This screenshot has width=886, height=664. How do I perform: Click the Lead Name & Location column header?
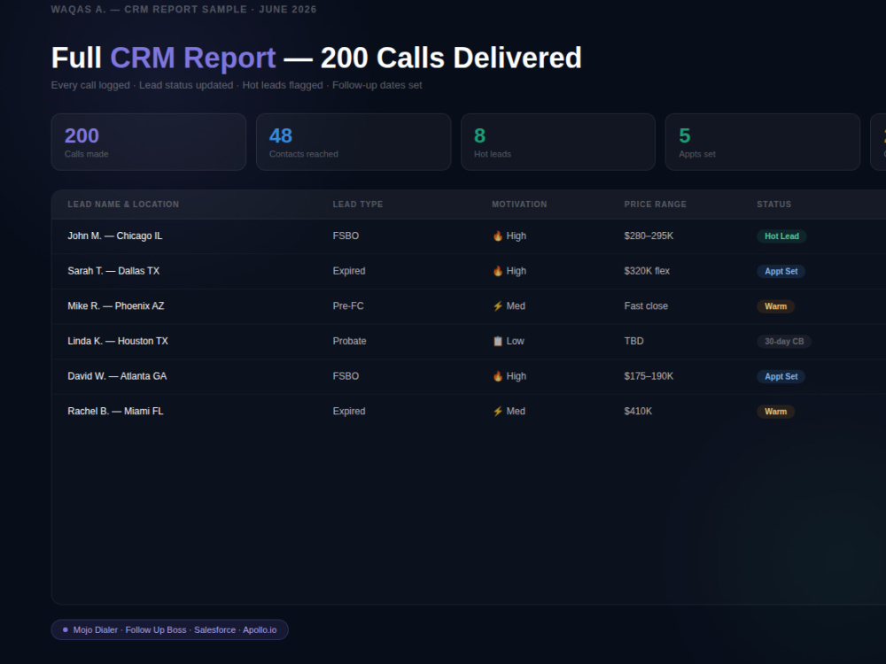coord(123,205)
